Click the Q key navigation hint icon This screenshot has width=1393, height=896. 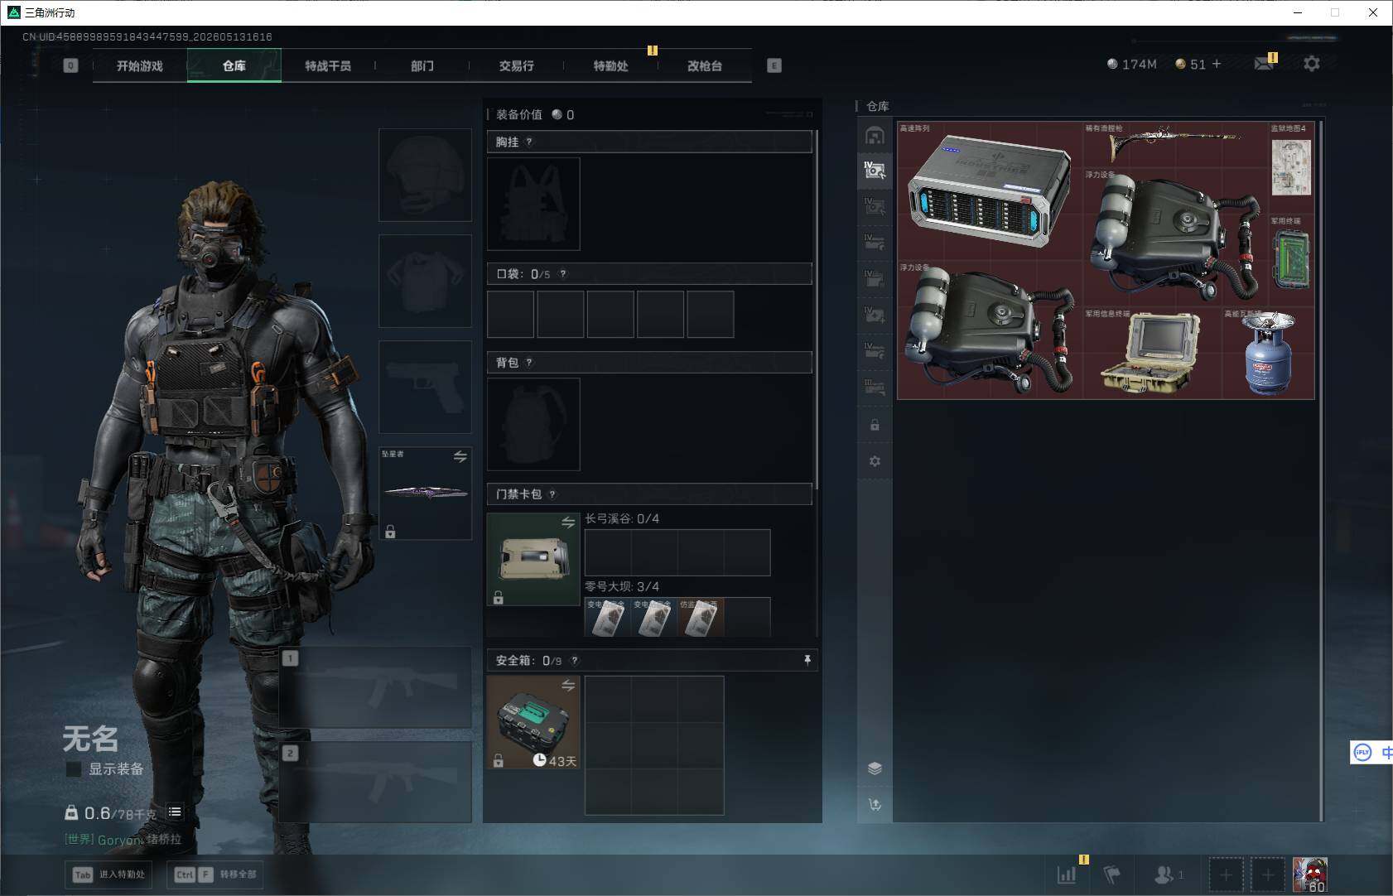(x=70, y=65)
